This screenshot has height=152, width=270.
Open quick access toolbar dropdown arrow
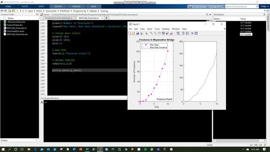(223, 7)
